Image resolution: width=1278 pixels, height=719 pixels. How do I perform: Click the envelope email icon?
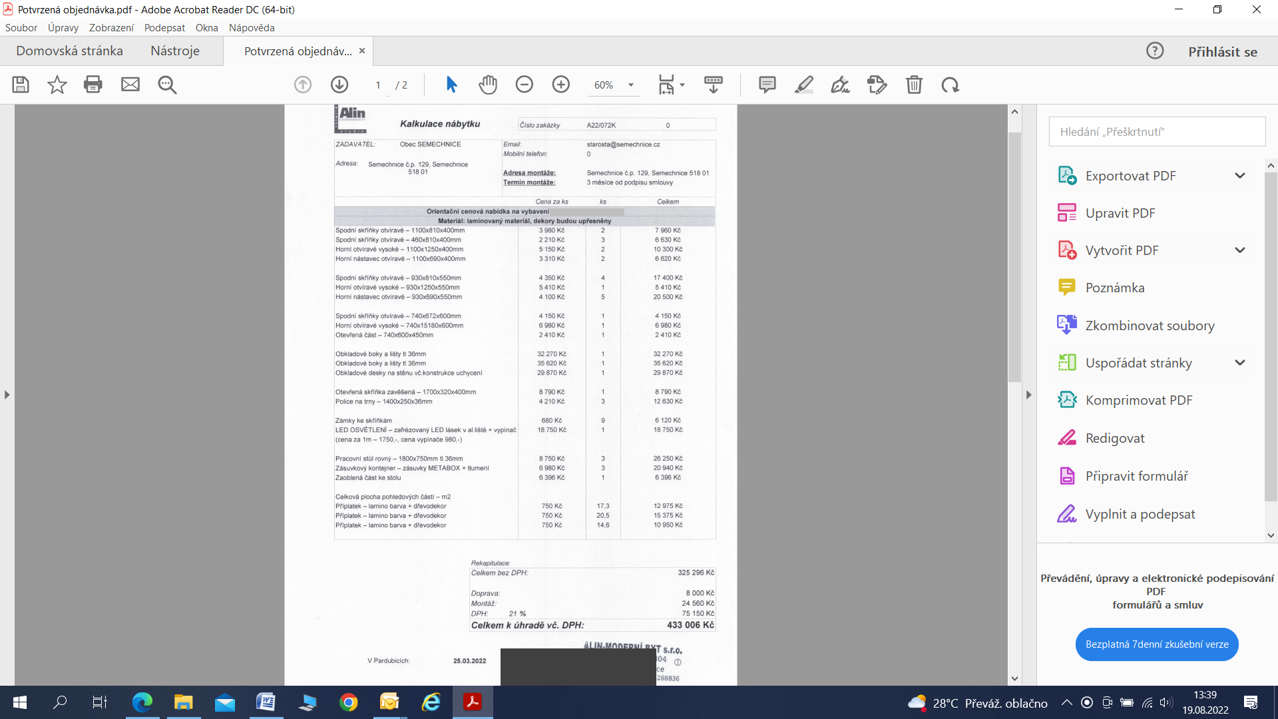tap(130, 85)
